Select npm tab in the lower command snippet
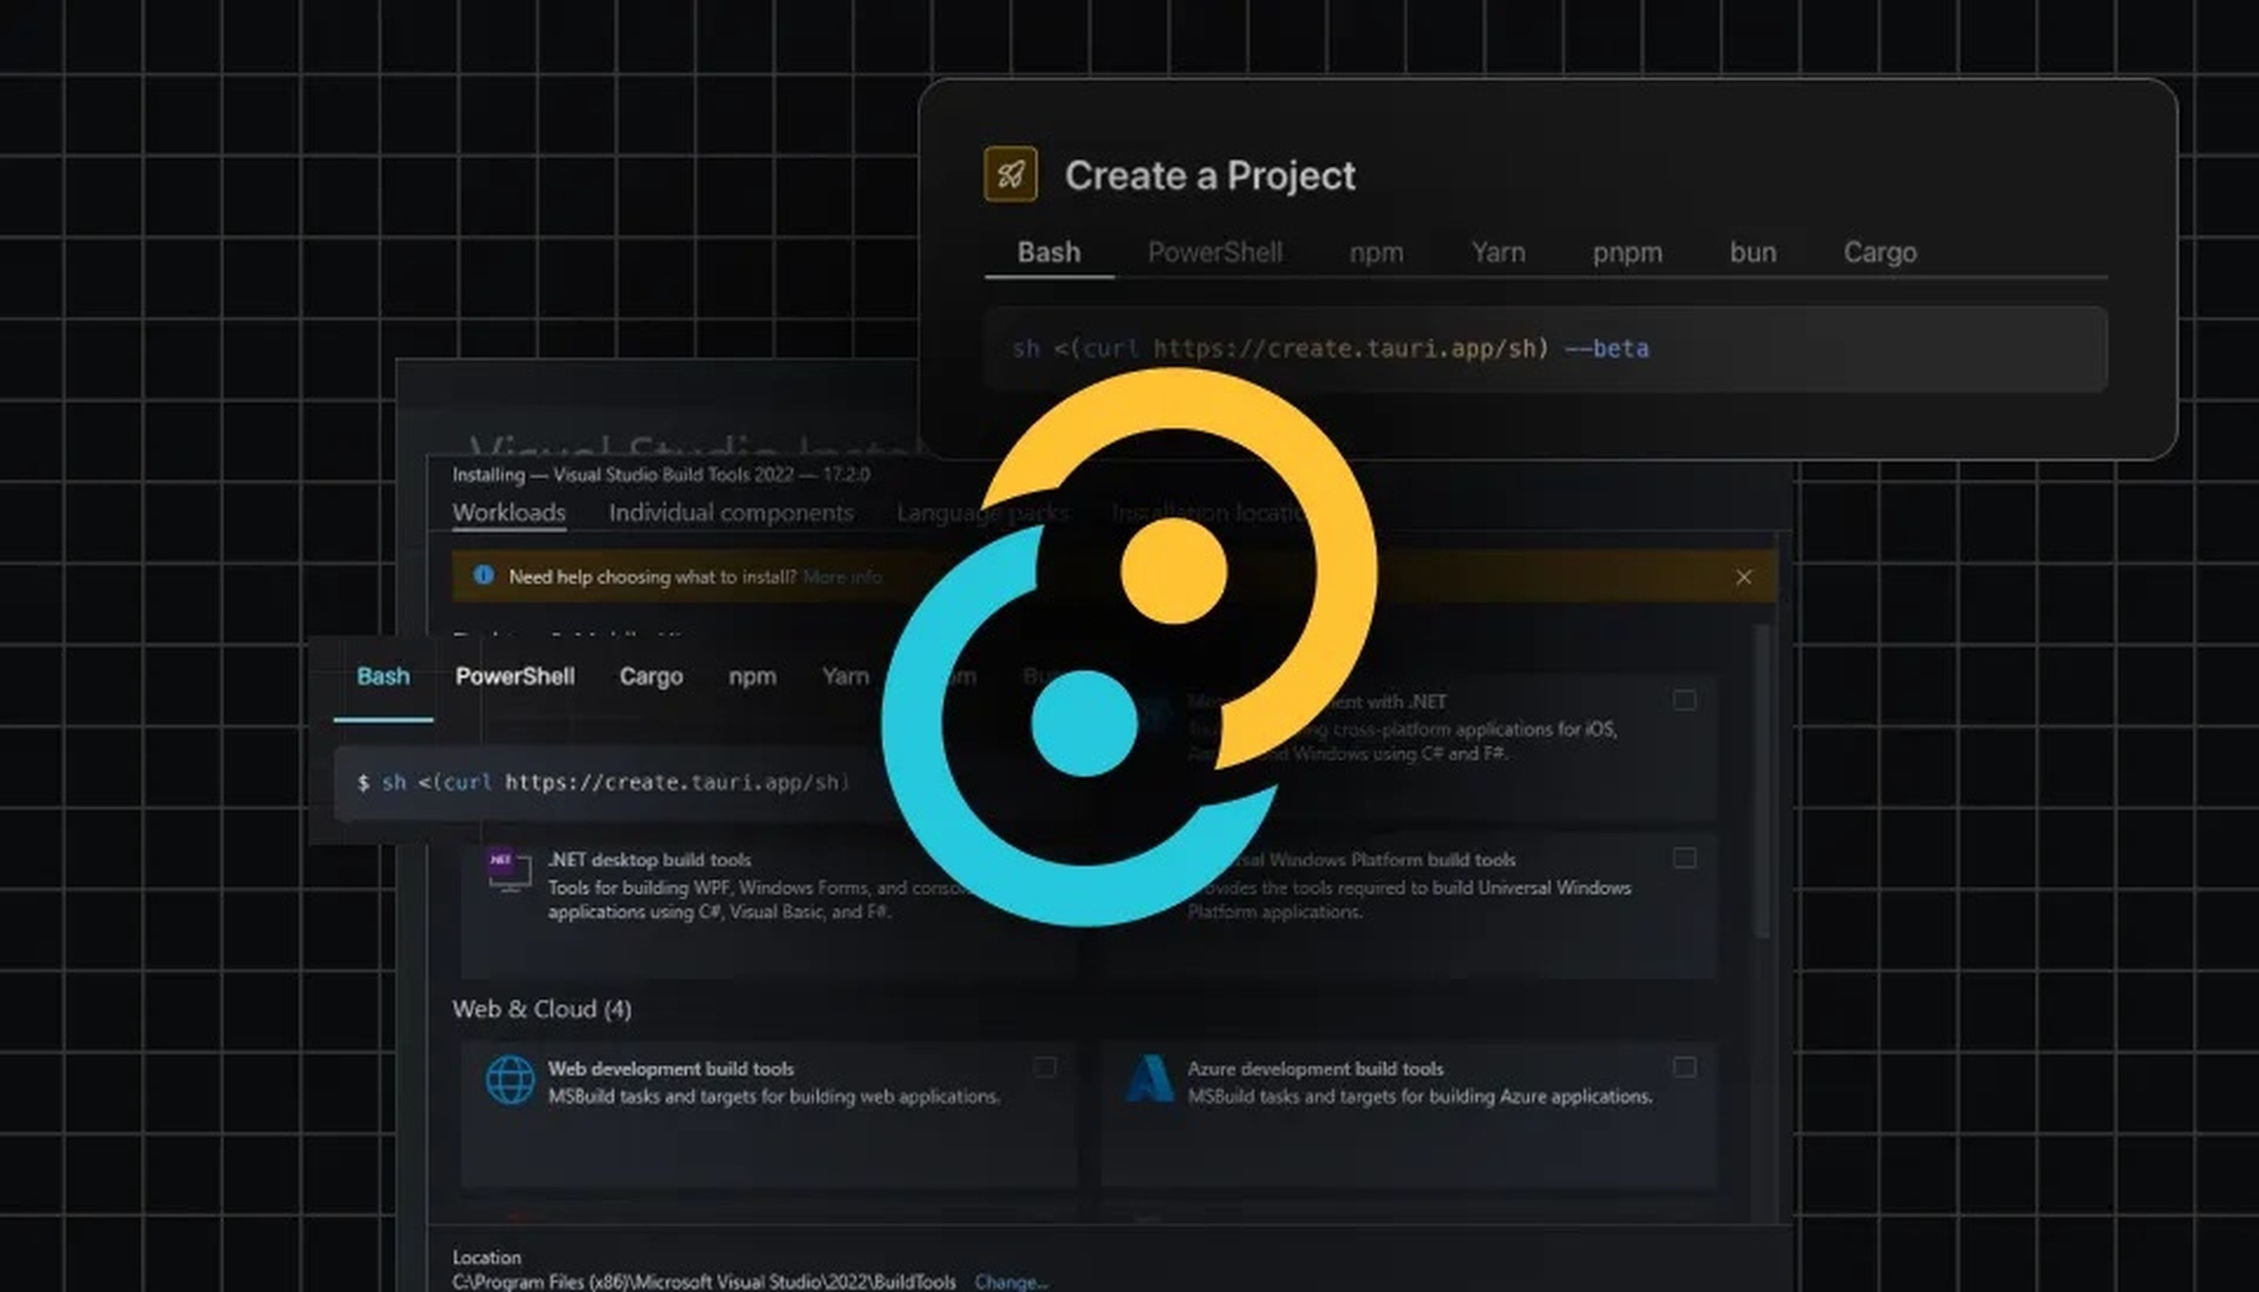 (751, 677)
